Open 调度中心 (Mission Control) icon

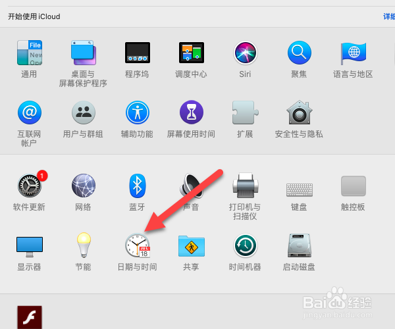tap(192, 53)
